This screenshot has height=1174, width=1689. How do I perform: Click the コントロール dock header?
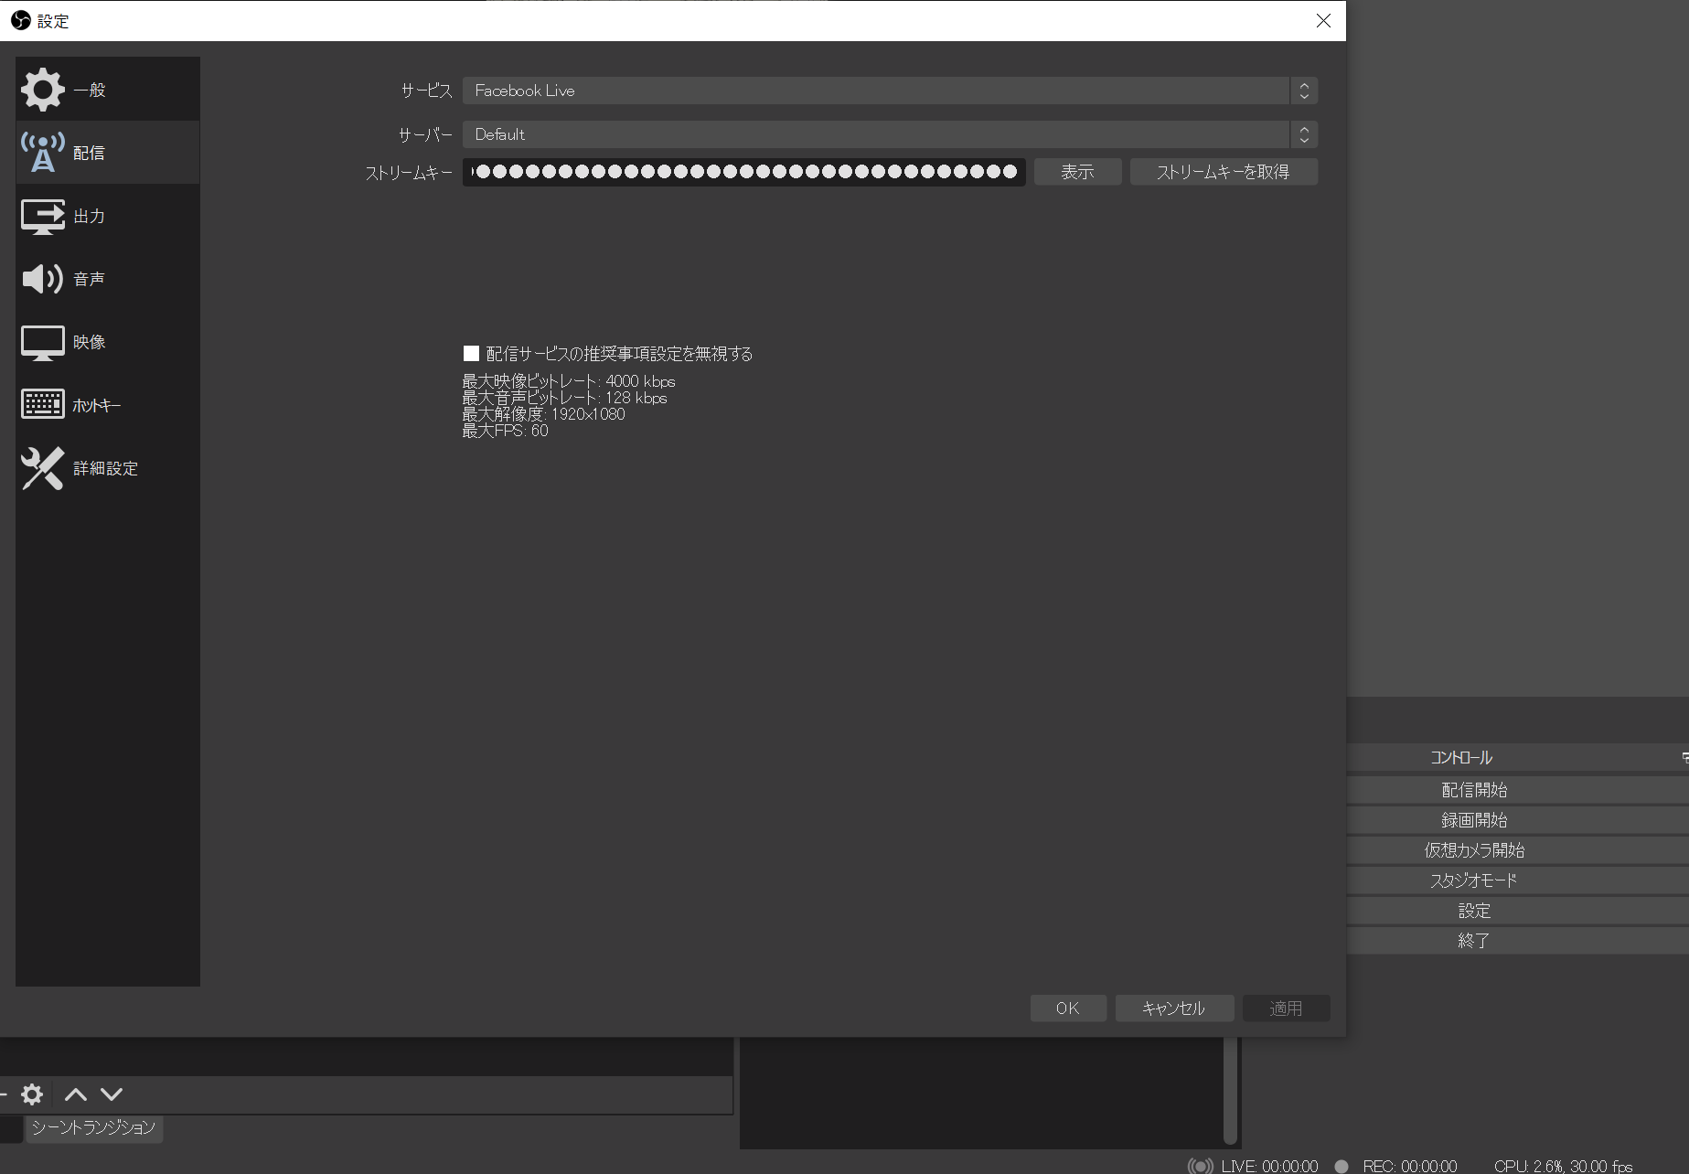pos(1461,758)
